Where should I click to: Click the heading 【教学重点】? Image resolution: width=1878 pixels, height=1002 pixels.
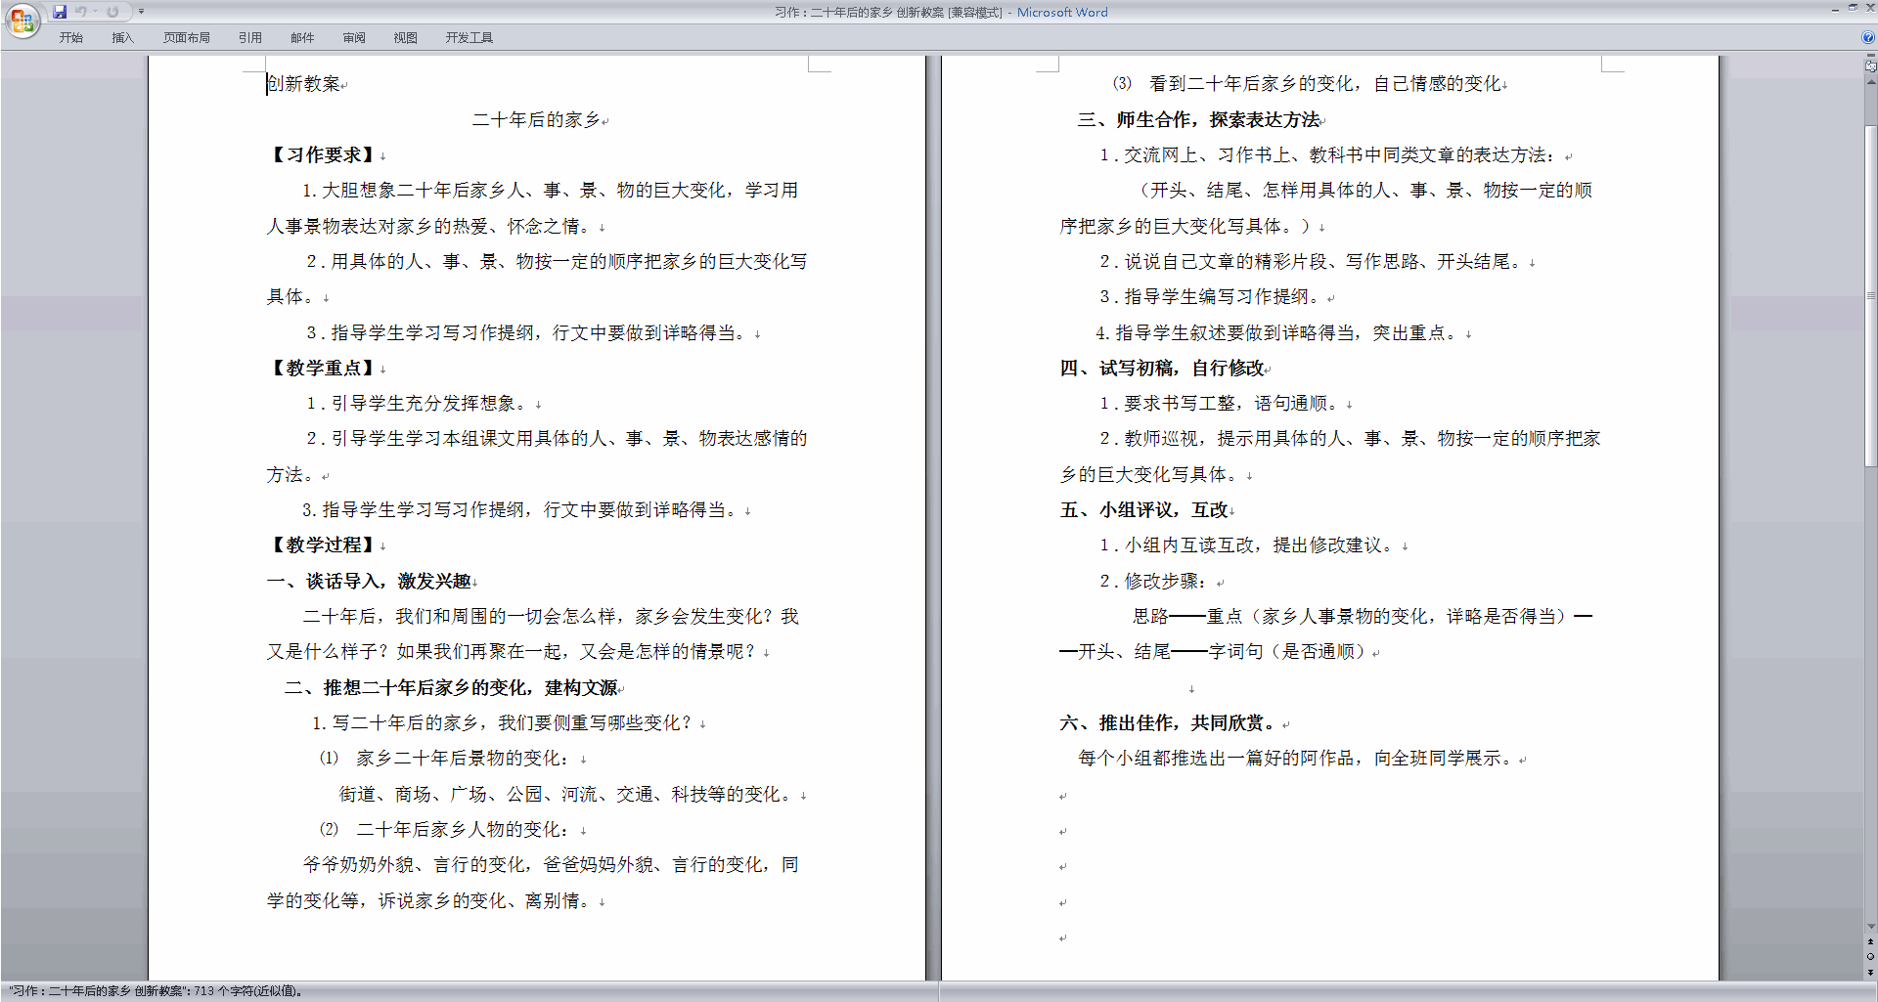point(323,368)
